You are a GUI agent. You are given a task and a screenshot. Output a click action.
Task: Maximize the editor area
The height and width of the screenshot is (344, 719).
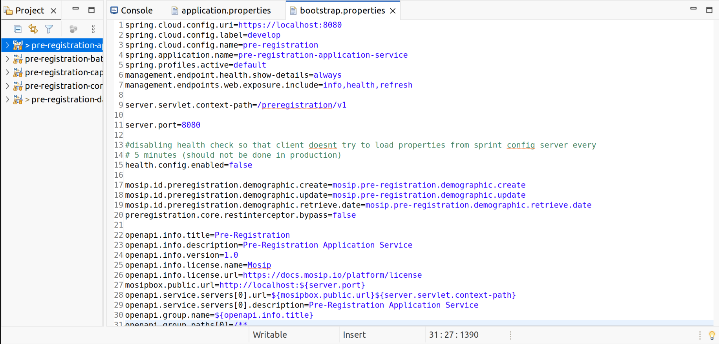coord(709,10)
